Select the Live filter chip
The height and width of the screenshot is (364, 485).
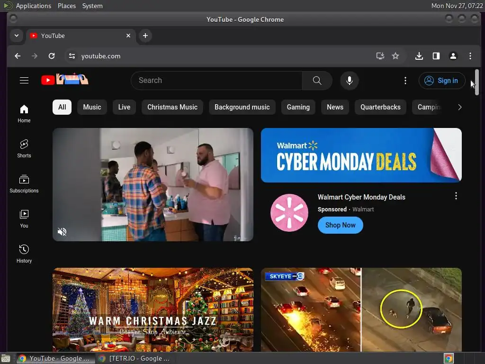(124, 107)
